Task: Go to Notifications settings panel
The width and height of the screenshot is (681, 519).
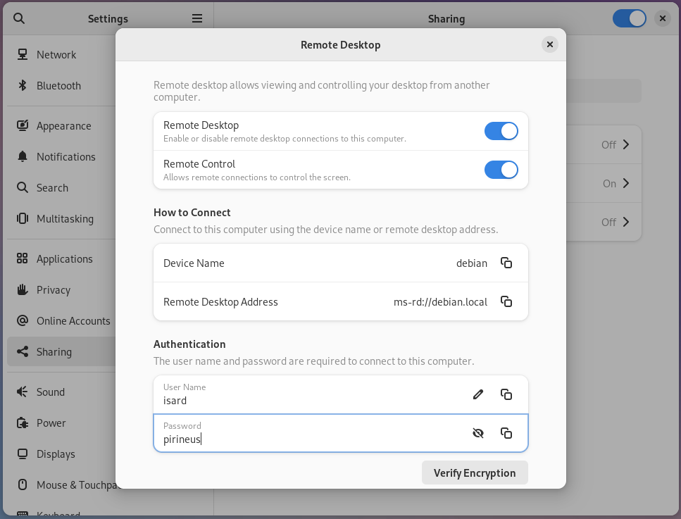Action: coord(65,156)
